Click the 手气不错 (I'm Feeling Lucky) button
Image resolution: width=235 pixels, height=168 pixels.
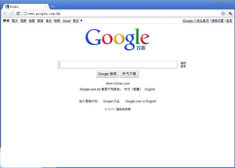(129, 74)
